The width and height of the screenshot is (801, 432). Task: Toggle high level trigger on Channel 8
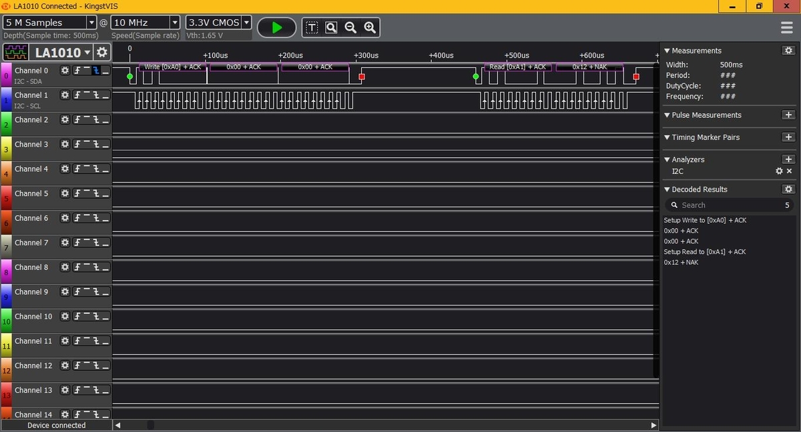[x=87, y=267]
